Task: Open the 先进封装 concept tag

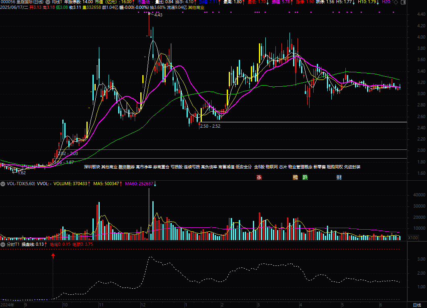Action: (352, 167)
